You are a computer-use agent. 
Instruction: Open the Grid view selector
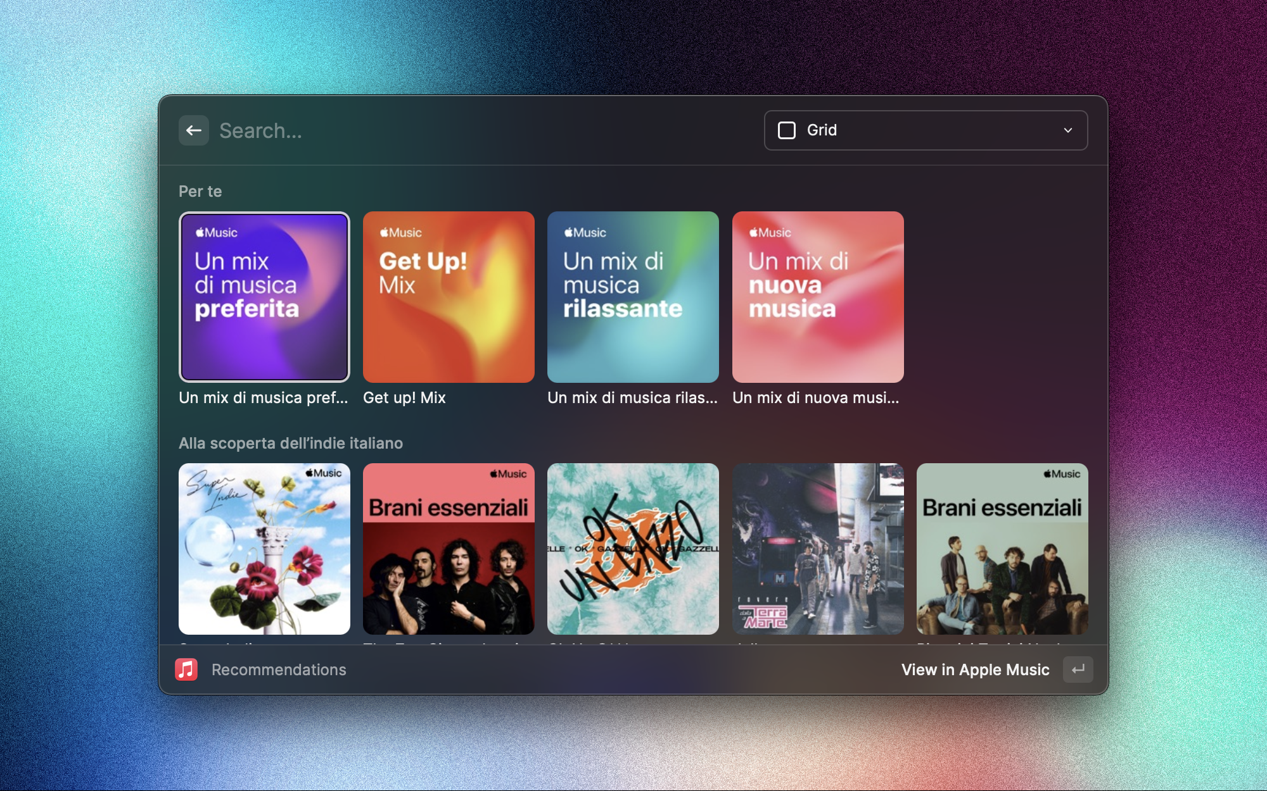tap(925, 130)
